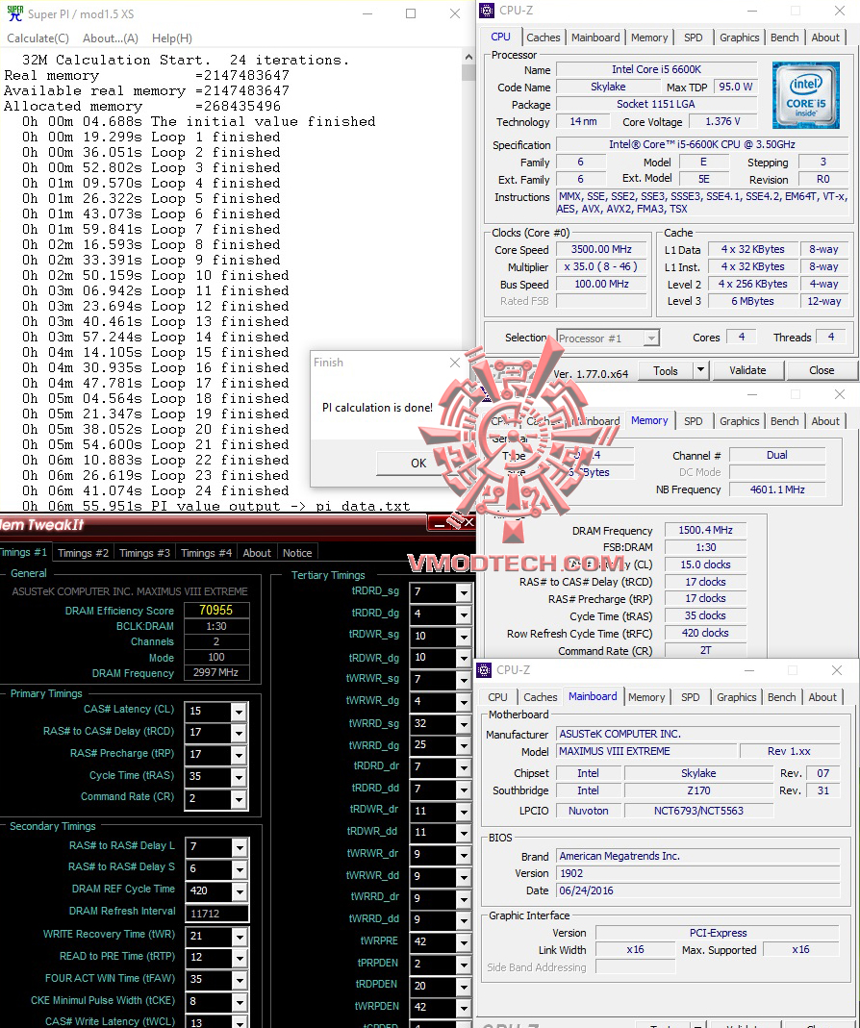Click the Super PI app icon in title bar
Screen dimensions: 860x1028
click(x=14, y=13)
